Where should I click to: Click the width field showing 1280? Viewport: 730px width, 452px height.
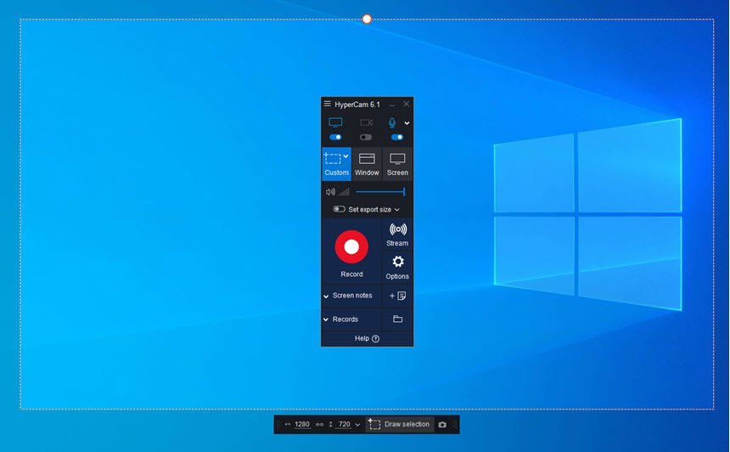click(x=301, y=424)
